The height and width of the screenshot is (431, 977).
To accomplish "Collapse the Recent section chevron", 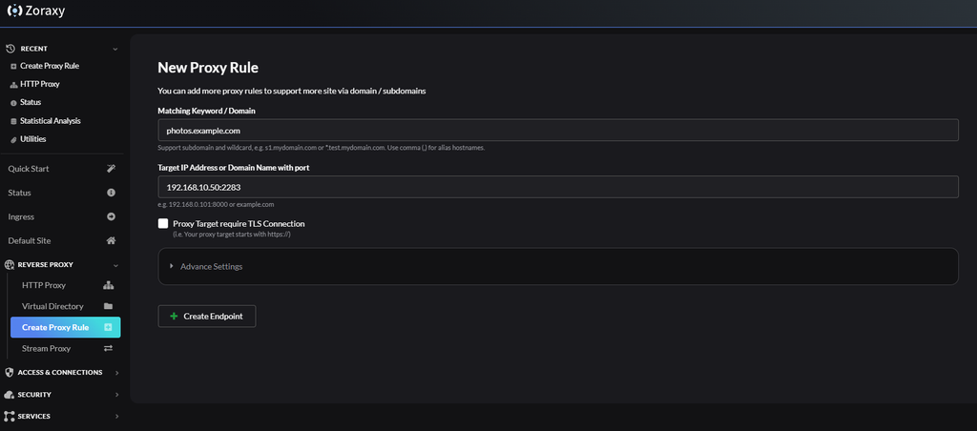I will click(114, 49).
